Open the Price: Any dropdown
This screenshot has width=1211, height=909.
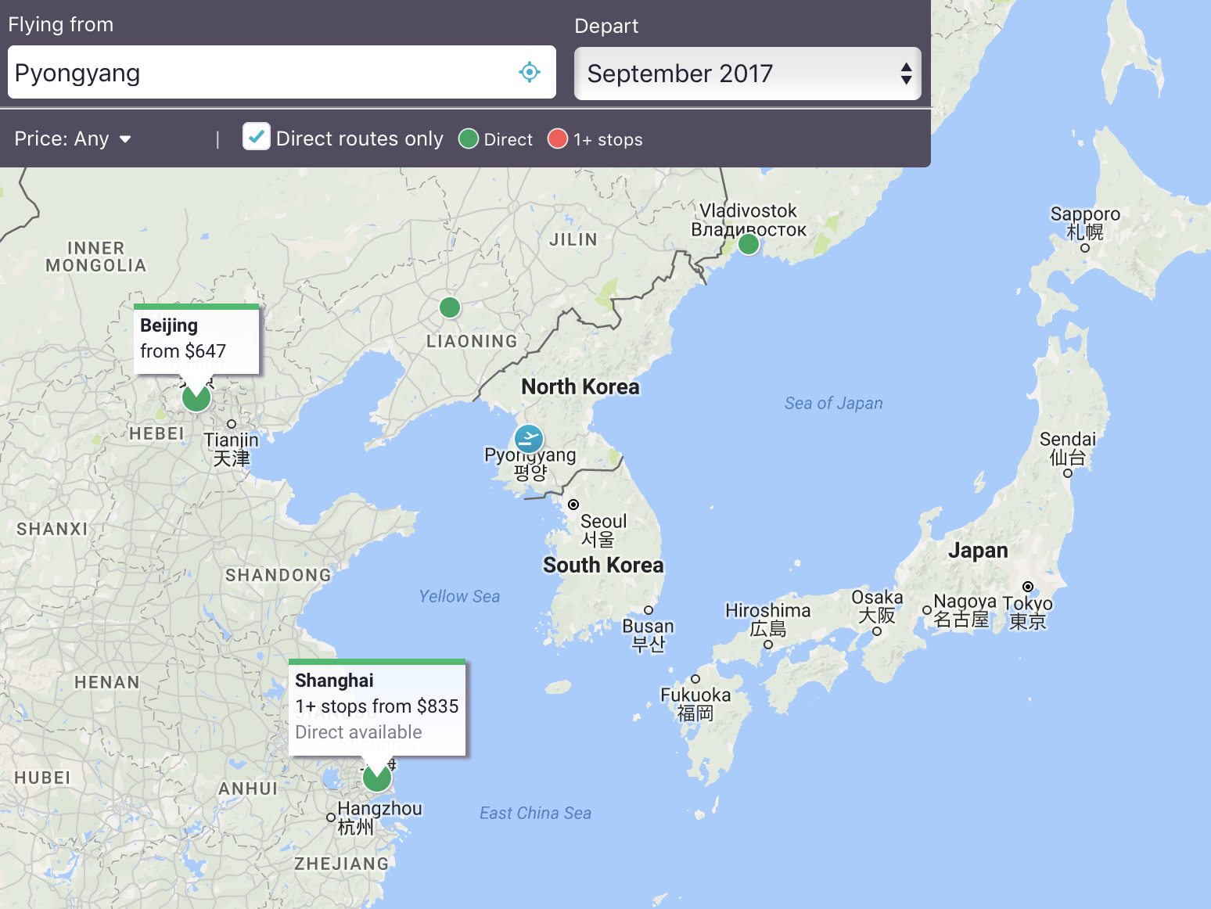[x=73, y=139]
